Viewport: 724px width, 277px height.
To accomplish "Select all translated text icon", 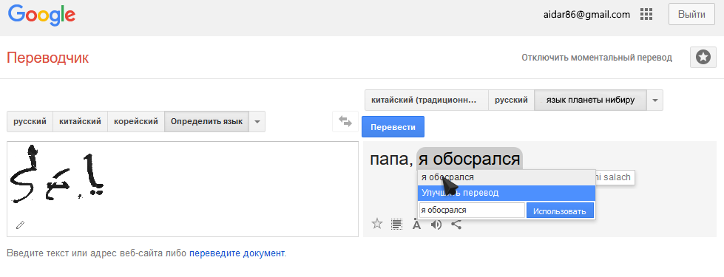I will pyautogui.click(x=396, y=225).
